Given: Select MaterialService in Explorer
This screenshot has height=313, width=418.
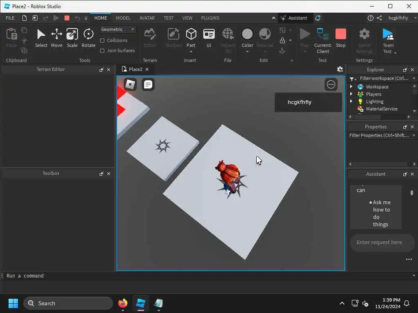Looking at the screenshot, I should coord(382,108).
